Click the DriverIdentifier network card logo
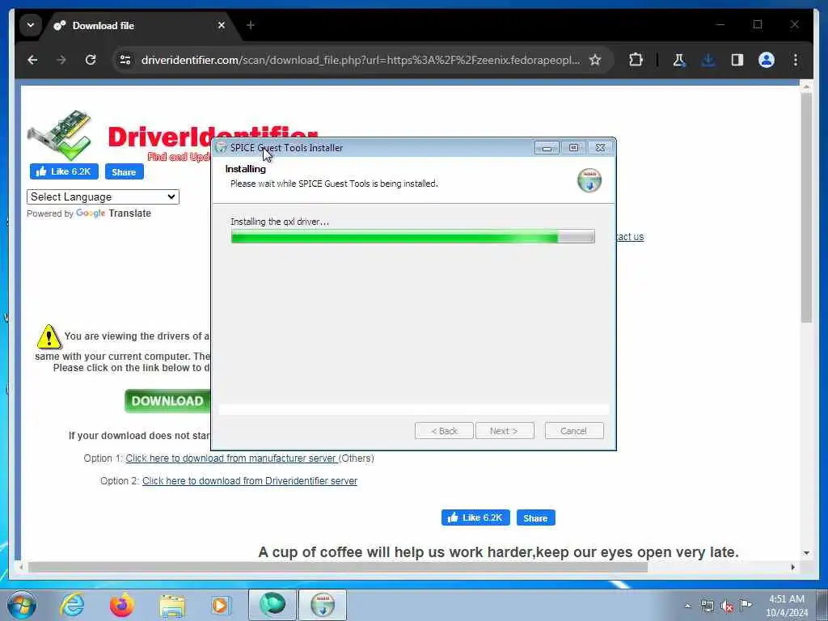The width and height of the screenshot is (828, 621). coord(60,135)
